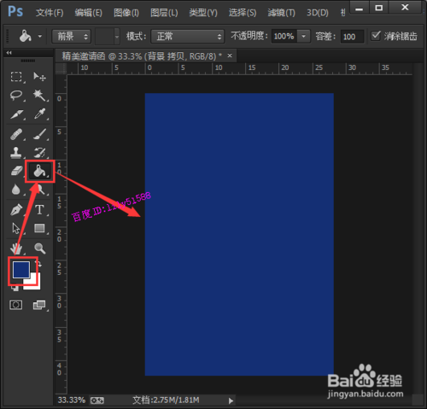427x409 pixels.
Task: Open the fill source dropdown
Action: [71, 37]
